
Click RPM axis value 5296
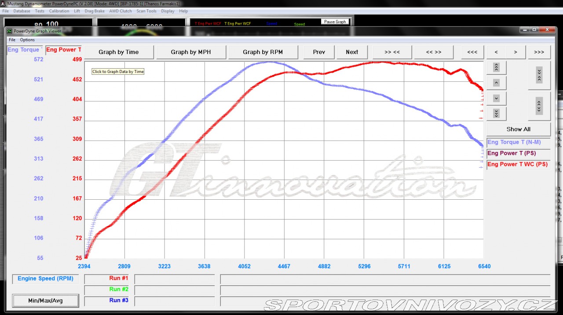tap(364, 266)
